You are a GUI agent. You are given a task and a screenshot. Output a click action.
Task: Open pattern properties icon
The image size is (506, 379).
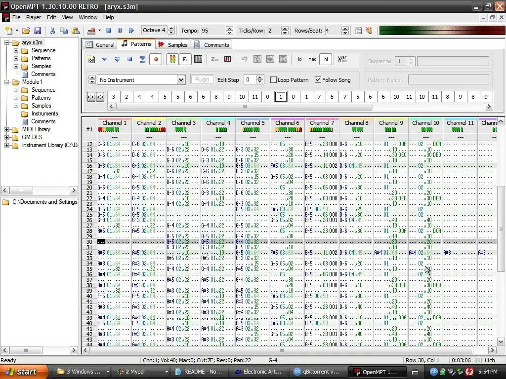[x=199, y=59]
